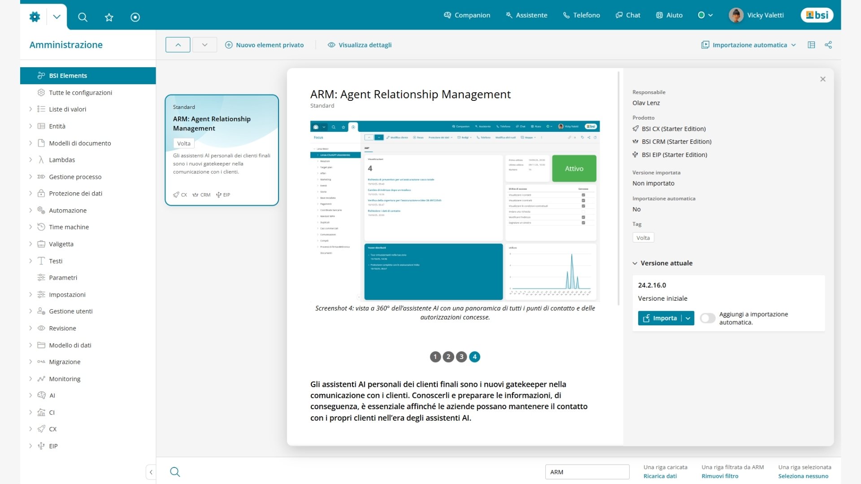Open the Companion feature in the top bar

point(467,15)
